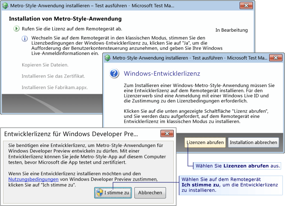Click the 'In Bearbeitung' status text
This screenshot has width=285, height=206.
[x=232, y=30]
